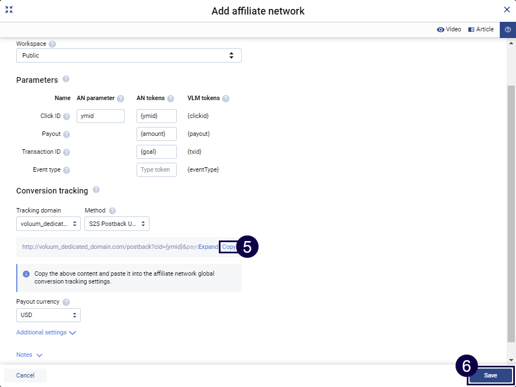Copy the postback URL
Screen dimensions: 516x387
pyautogui.click(x=228, y=247)
